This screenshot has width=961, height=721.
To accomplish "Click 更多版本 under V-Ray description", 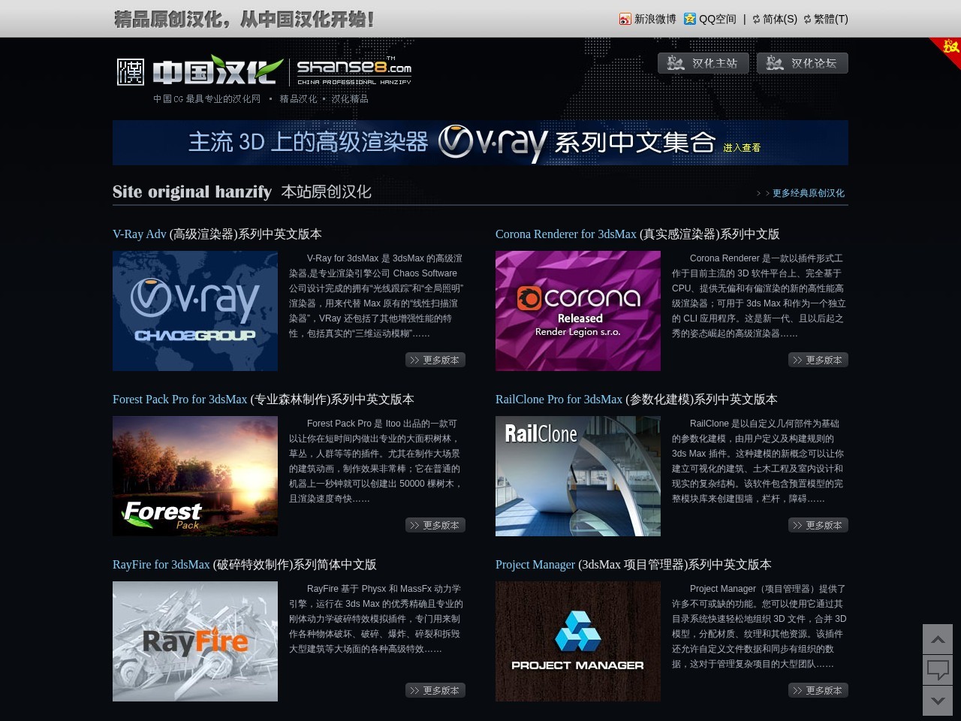I will (435, 360).
